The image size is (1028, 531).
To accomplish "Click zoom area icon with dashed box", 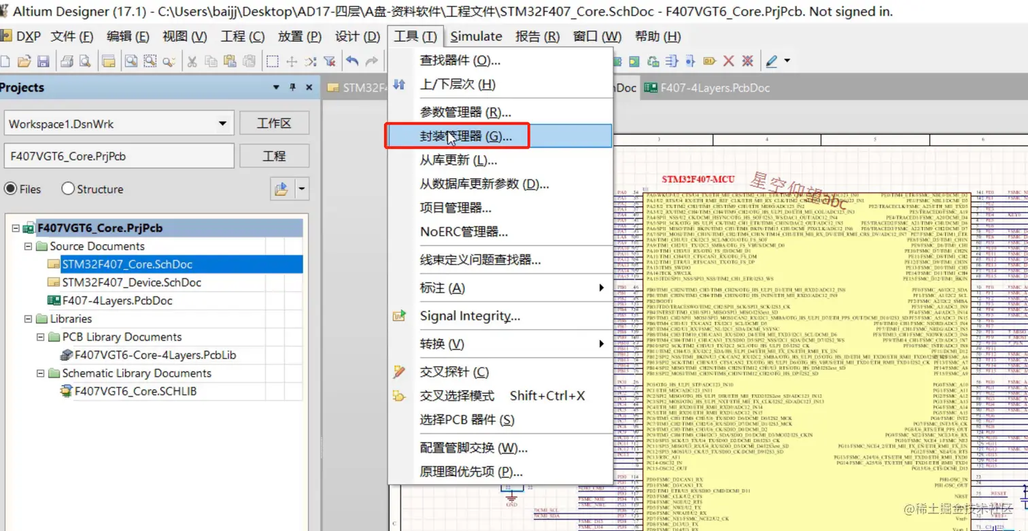I will coord(150,61).
